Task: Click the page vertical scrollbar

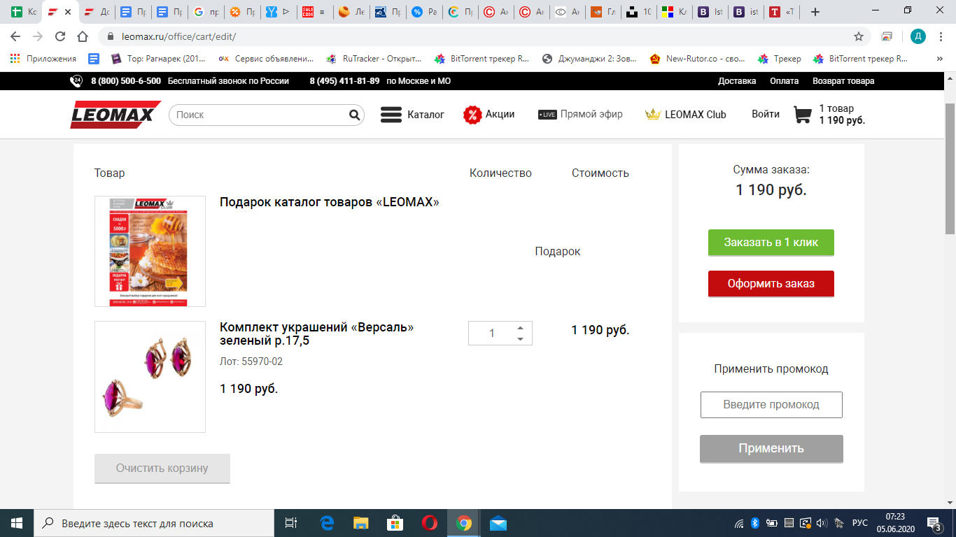Action: tap(950, 168)
